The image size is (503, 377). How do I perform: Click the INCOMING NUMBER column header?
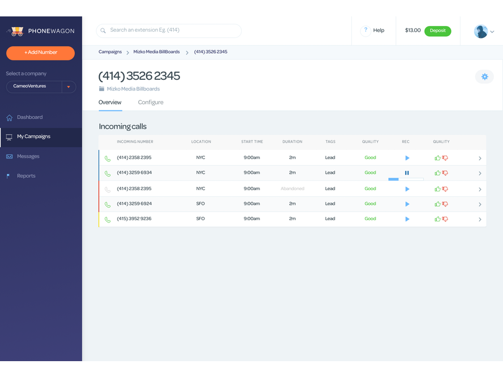(135, 142)
